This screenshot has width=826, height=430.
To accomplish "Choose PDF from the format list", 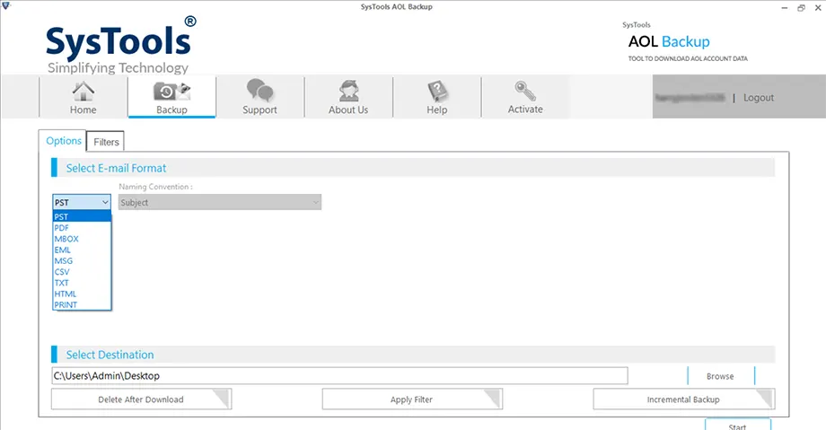I will (x=82, y=228).
